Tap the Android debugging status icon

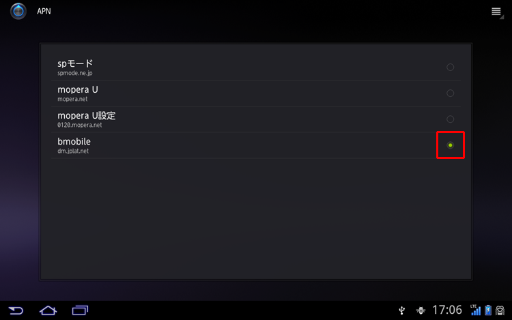pos(421,310)
